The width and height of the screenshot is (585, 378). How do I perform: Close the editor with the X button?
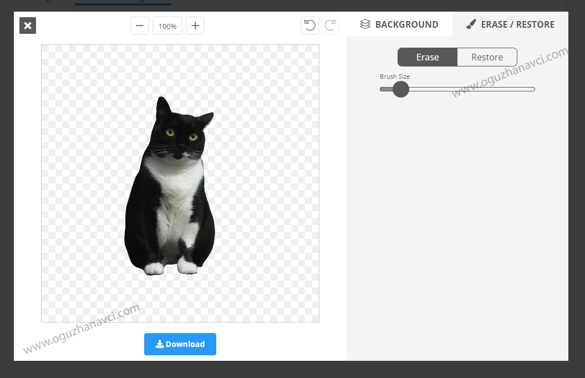pyautogui.click(x=28, y=25)
